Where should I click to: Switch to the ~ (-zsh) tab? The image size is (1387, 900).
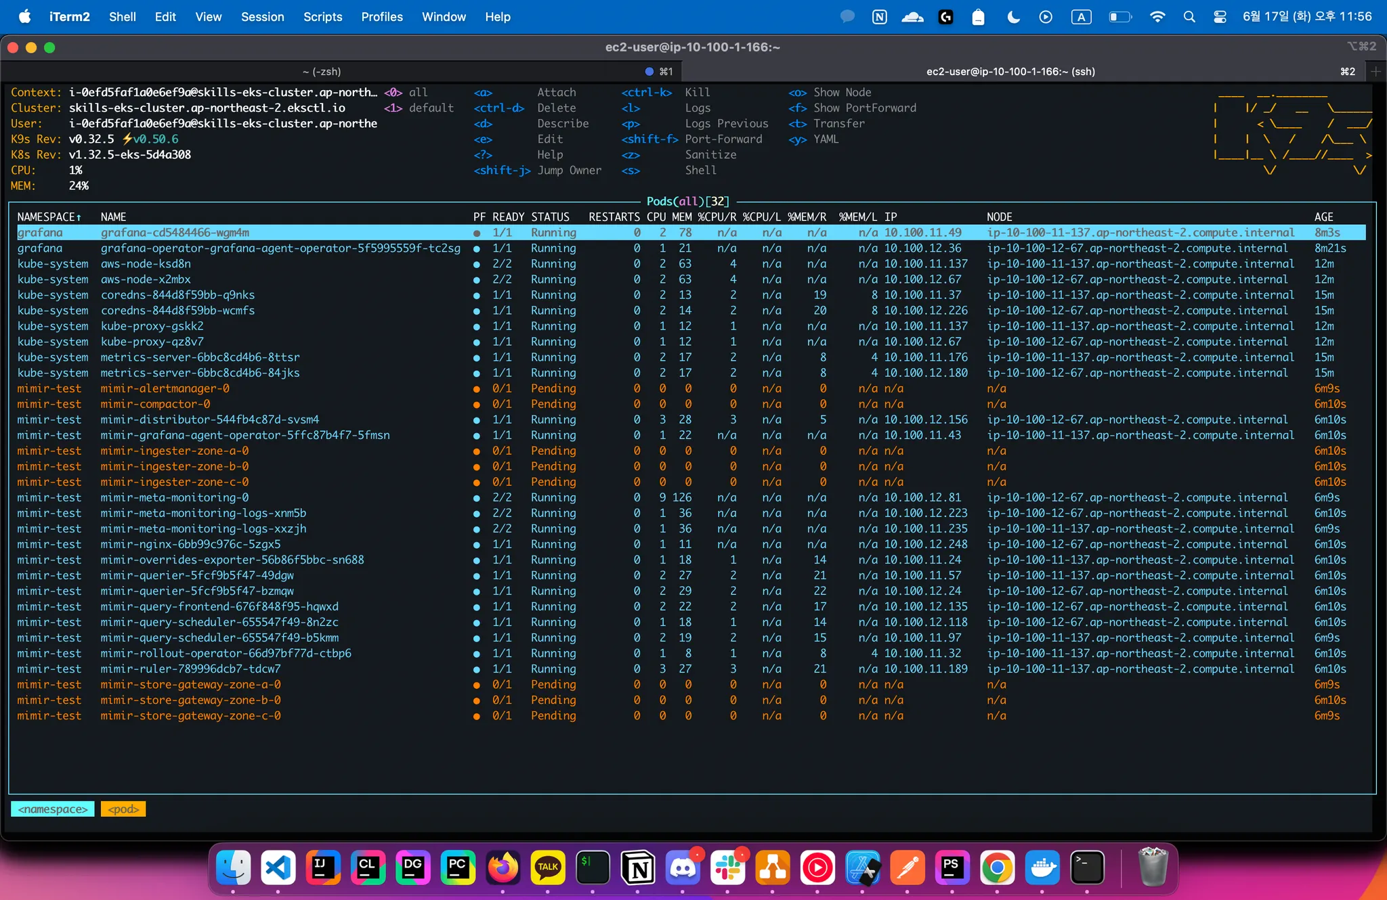(x=322, y=71)
